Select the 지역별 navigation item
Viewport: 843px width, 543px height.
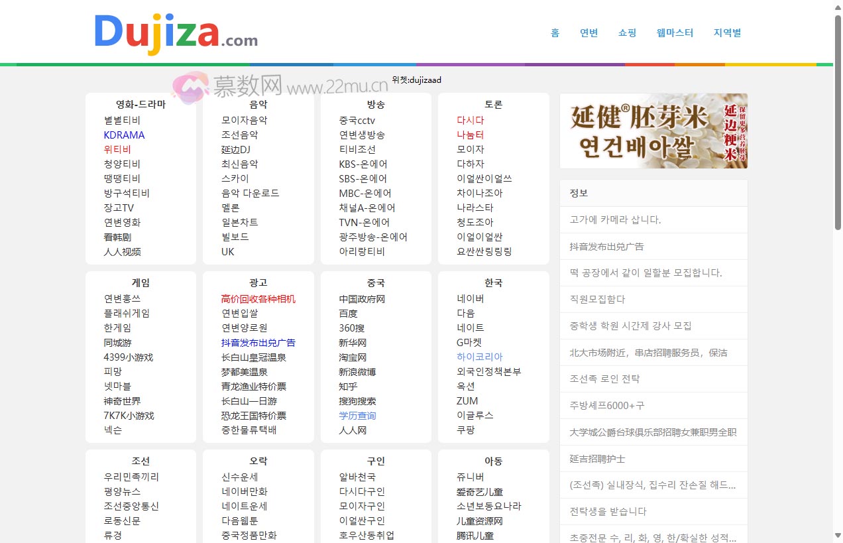(x=727, y=32)
